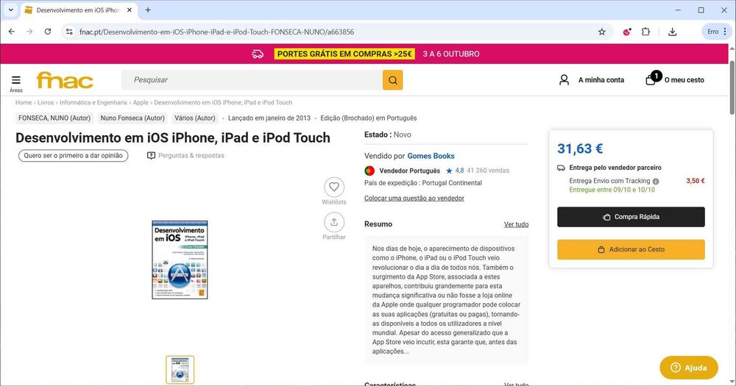Click the page vertical scrollbar
This screenshot has height=386, width=736.
click(x=732, y=88)
